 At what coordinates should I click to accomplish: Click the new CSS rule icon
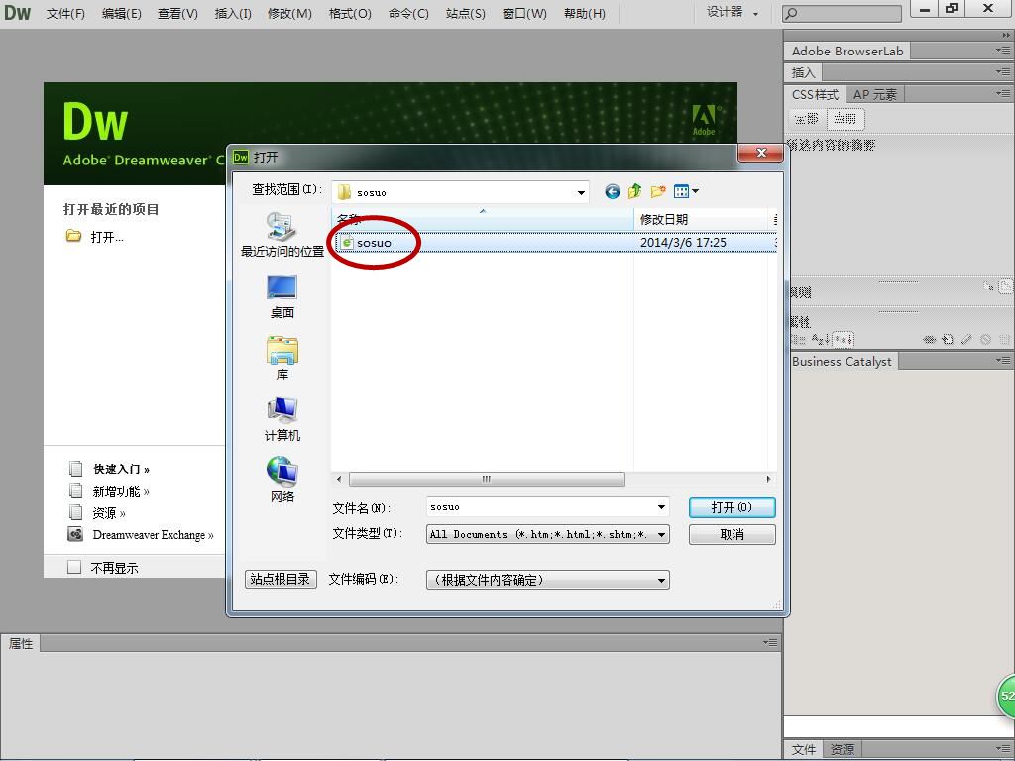tap(948, 339)
